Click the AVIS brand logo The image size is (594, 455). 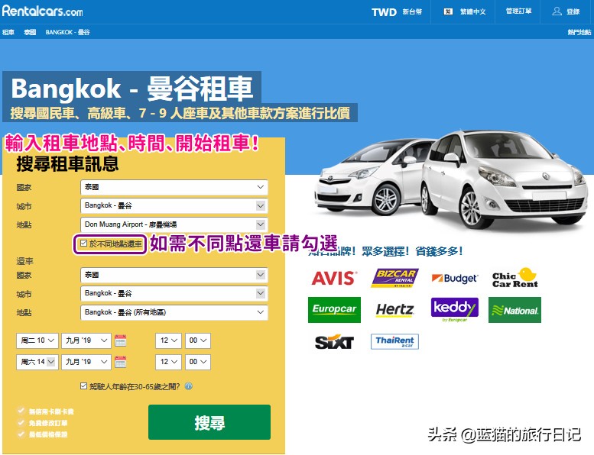click(334, 279)
